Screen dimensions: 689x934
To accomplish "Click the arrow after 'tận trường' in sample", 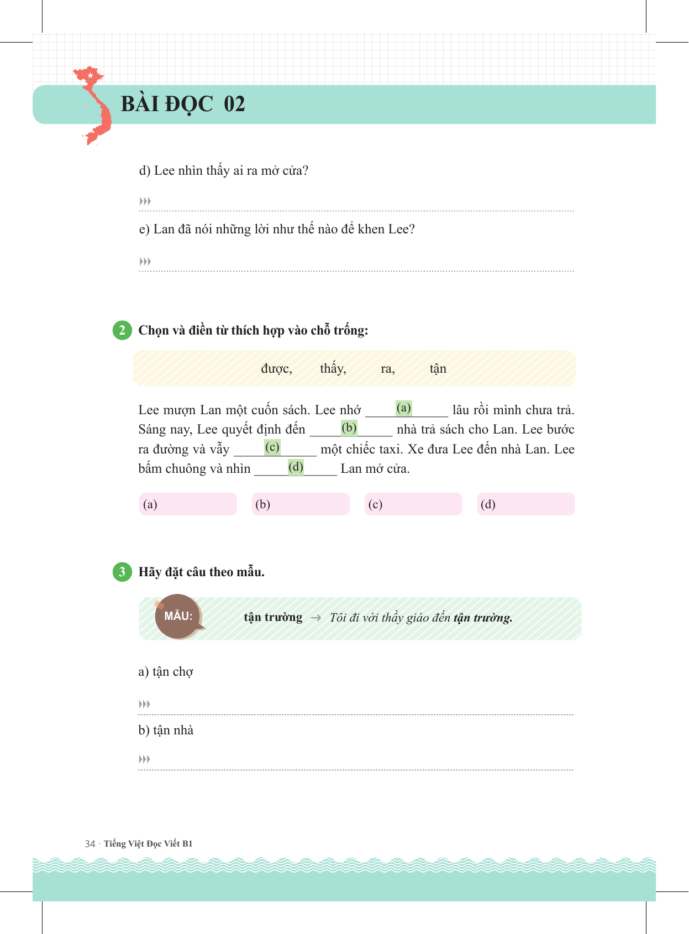I will 316,618.
